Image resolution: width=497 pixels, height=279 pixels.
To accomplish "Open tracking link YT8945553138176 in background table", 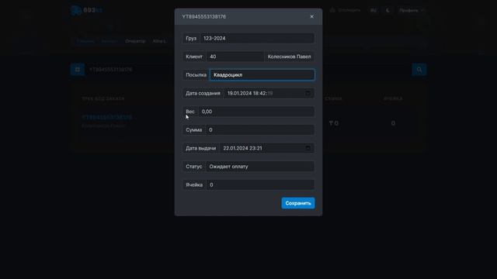I will (x=107, y=117).
